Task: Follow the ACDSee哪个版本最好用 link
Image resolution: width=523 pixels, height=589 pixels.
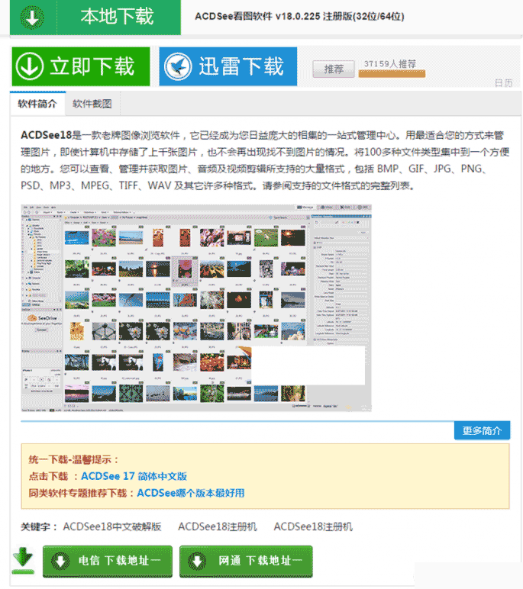Action: 191,493
